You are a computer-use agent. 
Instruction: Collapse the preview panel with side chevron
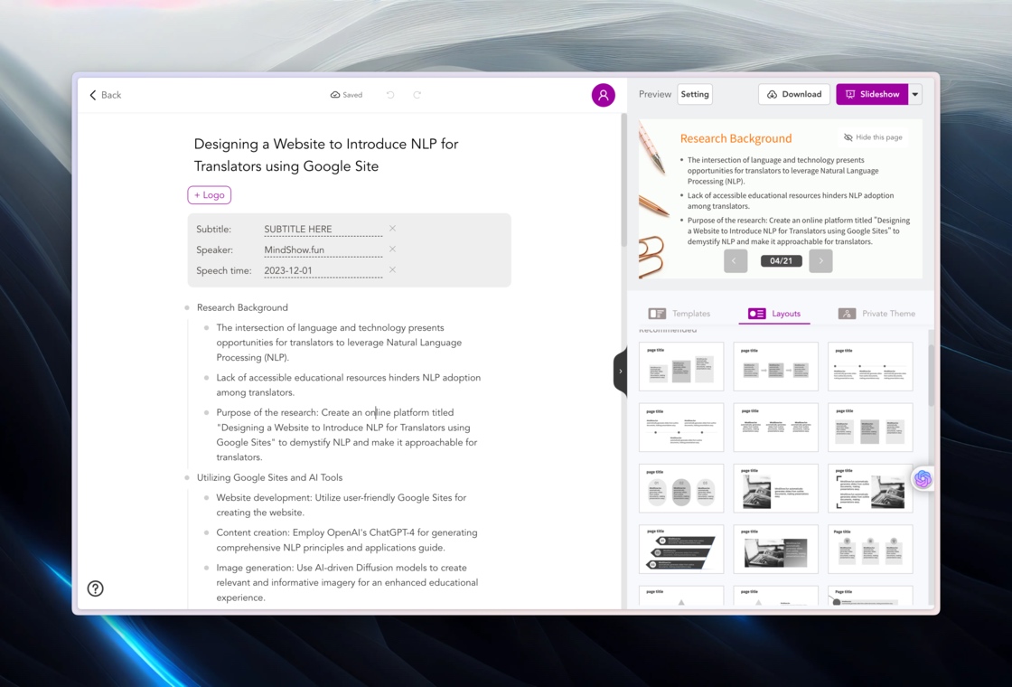pos(620,372)
